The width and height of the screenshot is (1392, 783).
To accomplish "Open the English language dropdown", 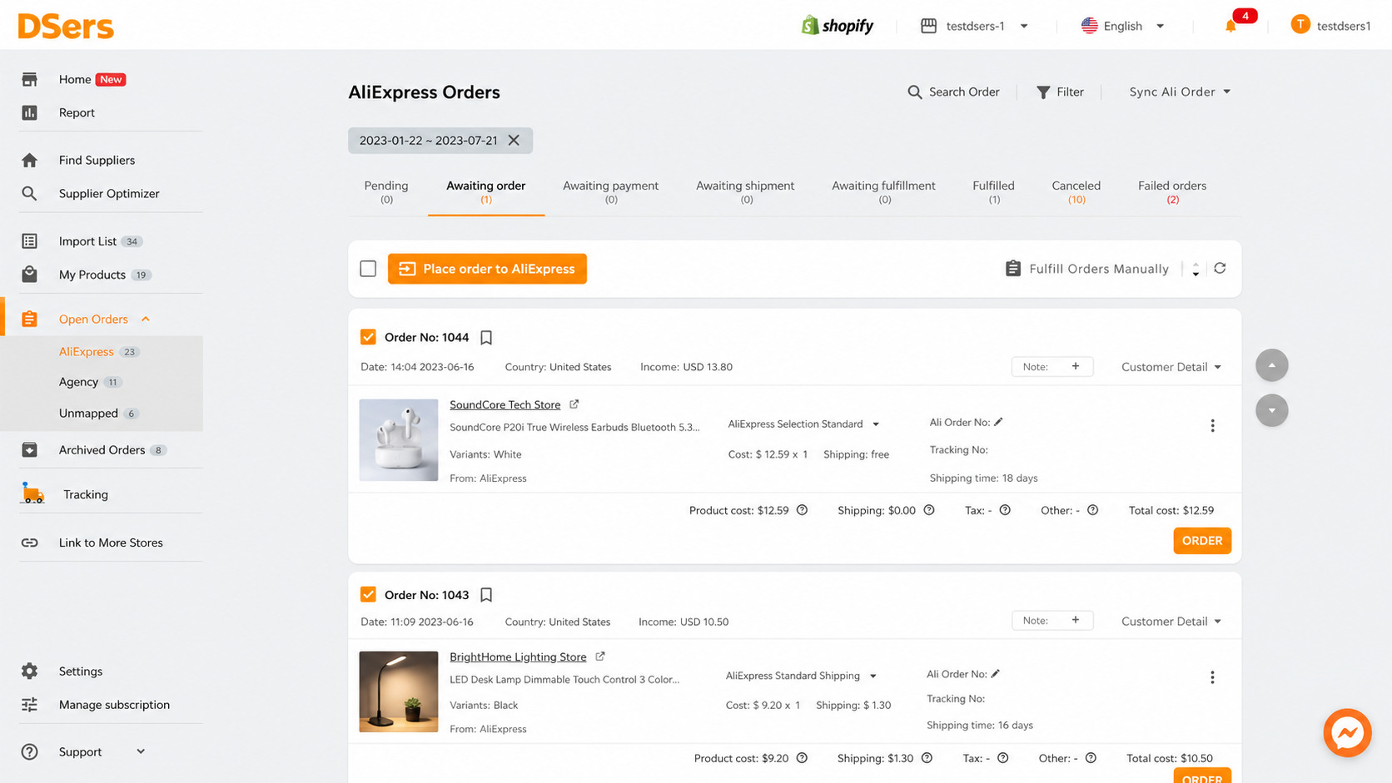I will [1122, 26].
